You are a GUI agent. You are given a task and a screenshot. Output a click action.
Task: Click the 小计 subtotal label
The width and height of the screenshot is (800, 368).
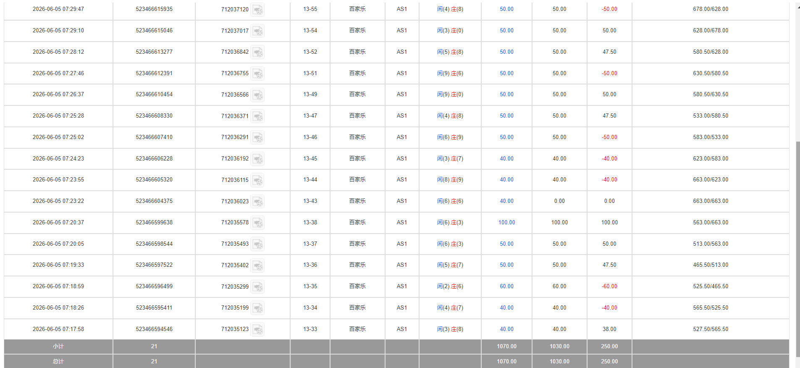click(58, 346)
